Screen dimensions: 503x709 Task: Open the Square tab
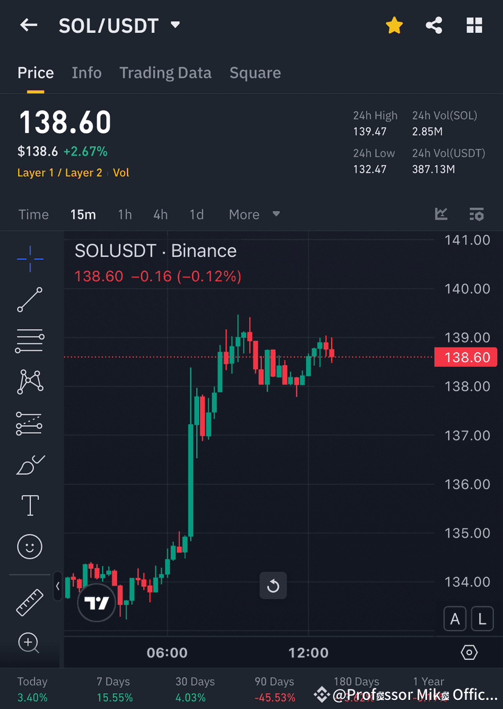click(x=255, y=73)
